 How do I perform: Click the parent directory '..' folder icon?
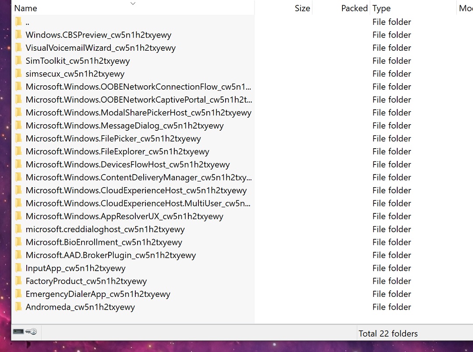click(18, 22)
